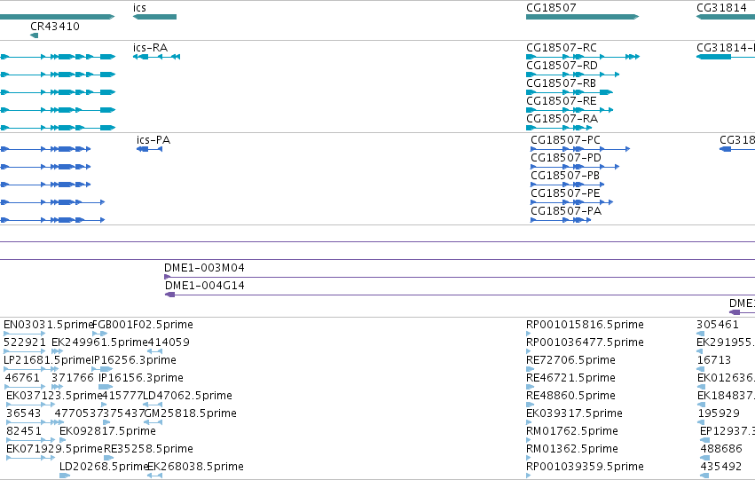Select EST 522921
Screen dimensions: 755x480
tap(25, 342)
